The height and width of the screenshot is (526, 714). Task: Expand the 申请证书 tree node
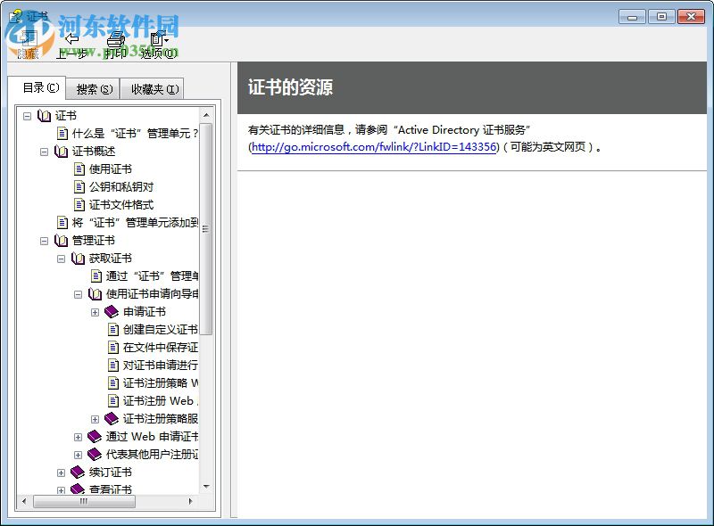(x=96, y=311)
